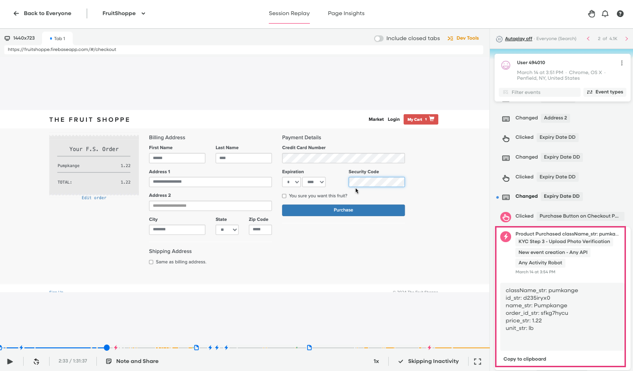633x371 pixels.
Task: Toggle Include closed tabs switch
Action: (379, 39)
